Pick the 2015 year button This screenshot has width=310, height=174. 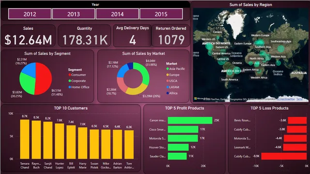tap(161, 14)
